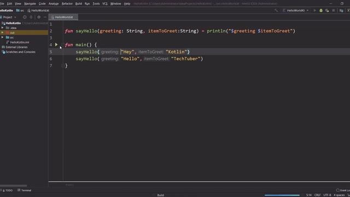Click the Build hammer icon in toolbar
Screen dimensions: 350x197
(x=276, y=10)
